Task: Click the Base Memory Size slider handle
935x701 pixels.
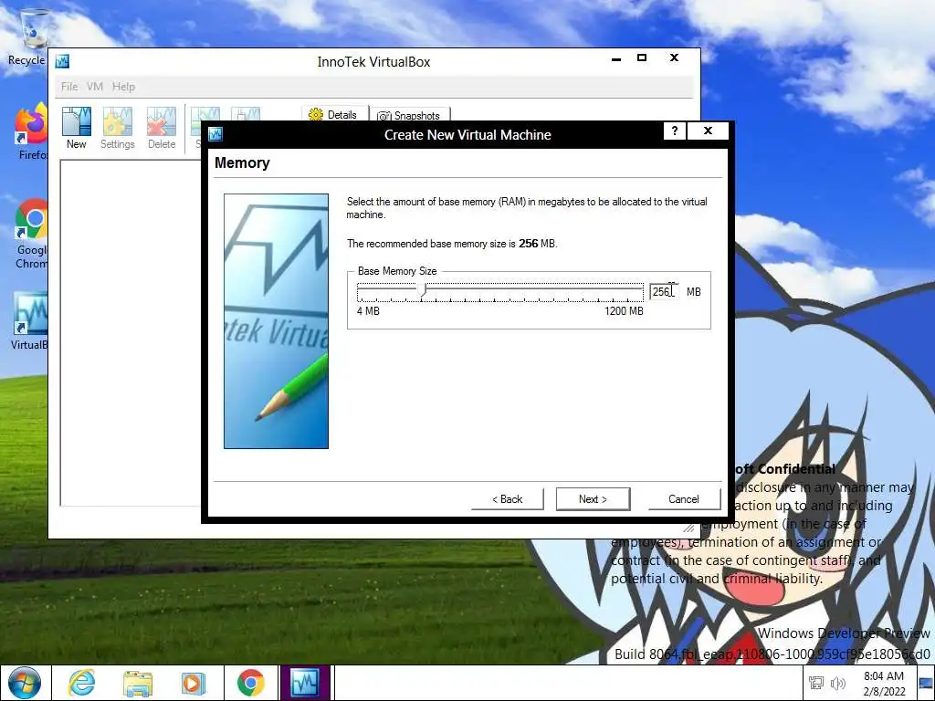Action: pyautogui.click(x=423, y=290)
